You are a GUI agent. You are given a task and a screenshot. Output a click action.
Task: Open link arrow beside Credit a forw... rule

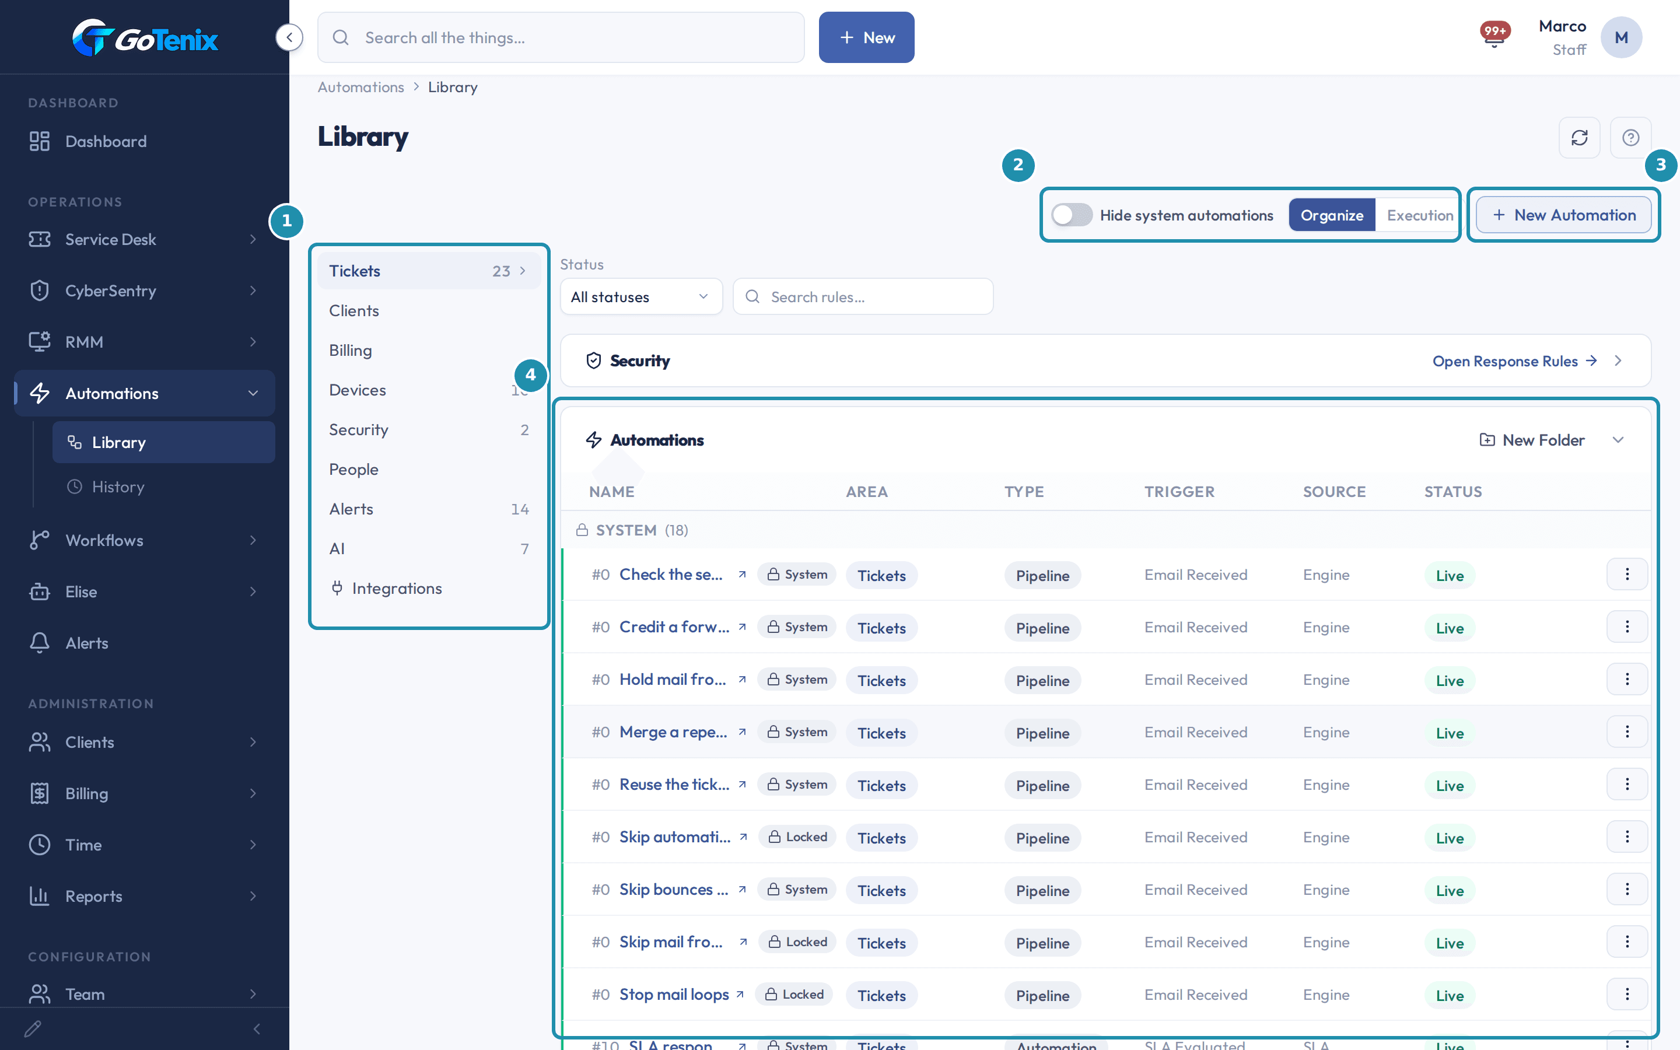[x=742, y=627]
